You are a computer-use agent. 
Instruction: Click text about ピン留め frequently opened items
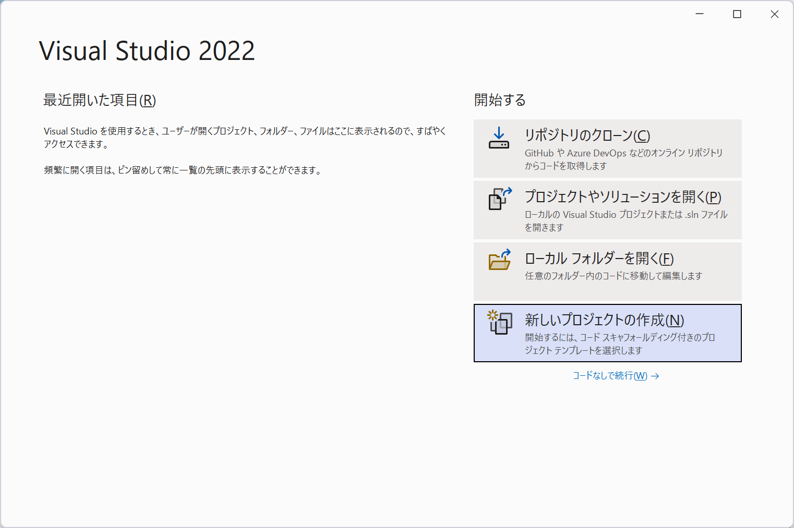tap(183, 170)
